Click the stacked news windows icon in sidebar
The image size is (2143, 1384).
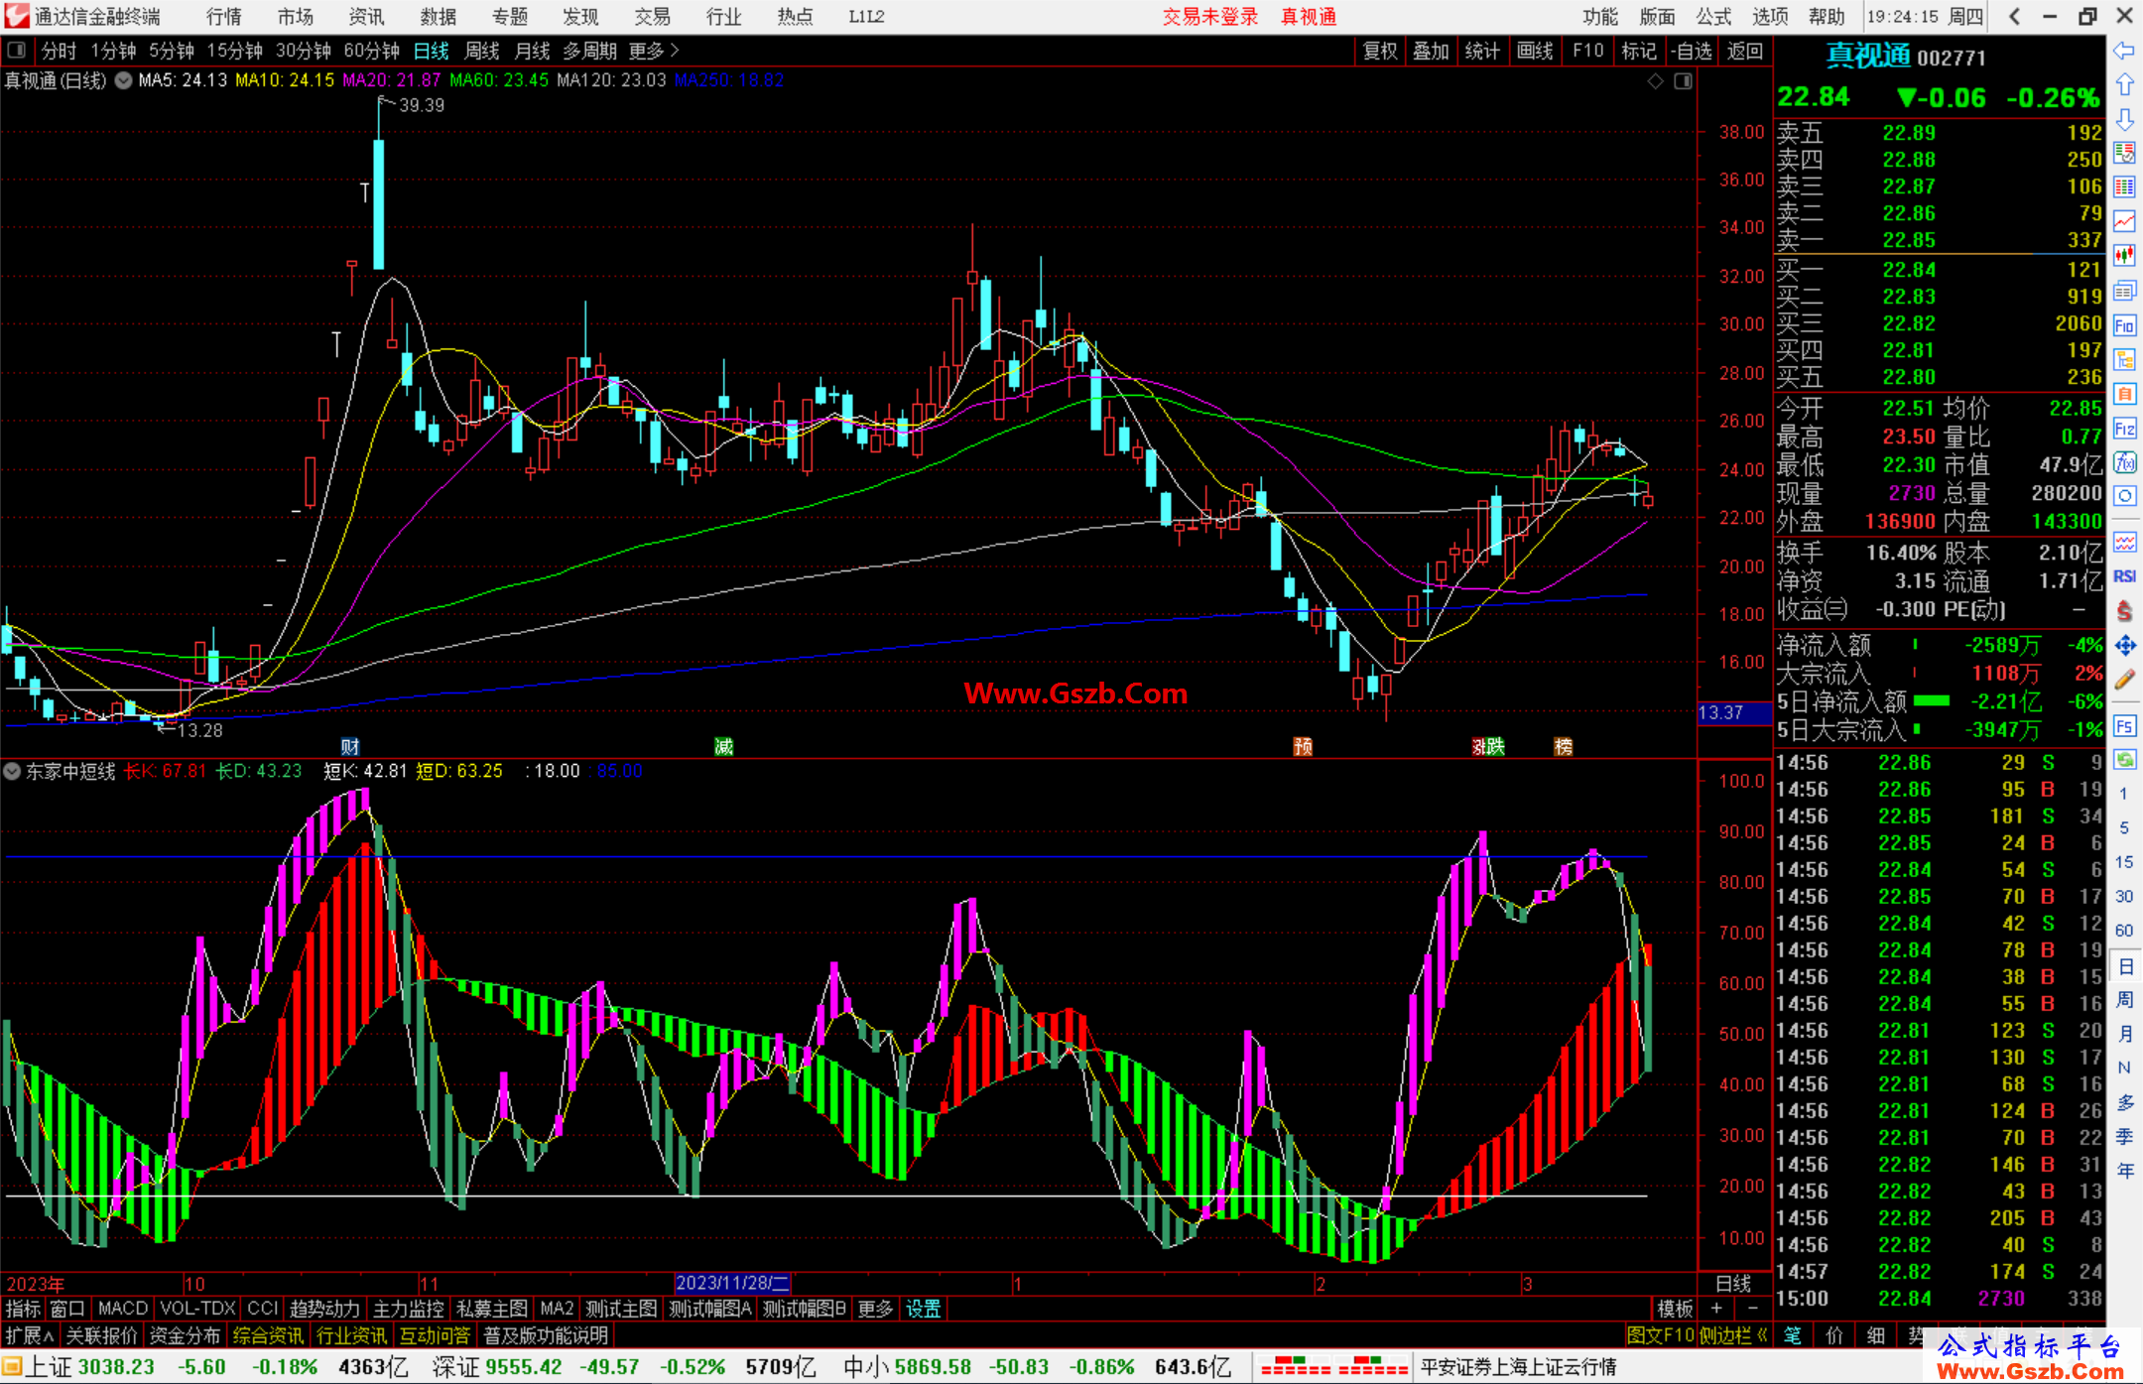2124,291
